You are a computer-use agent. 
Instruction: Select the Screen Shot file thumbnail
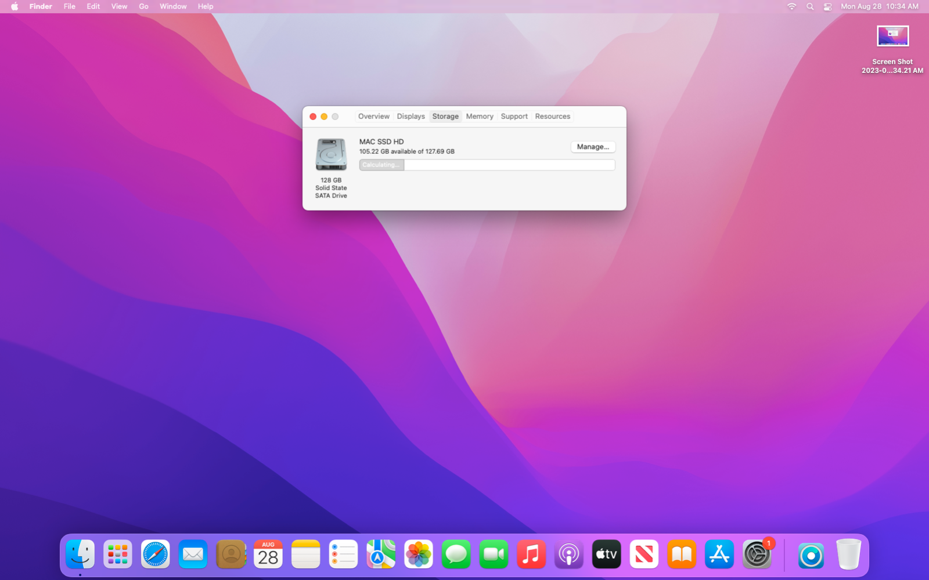[x=892, y=36]
